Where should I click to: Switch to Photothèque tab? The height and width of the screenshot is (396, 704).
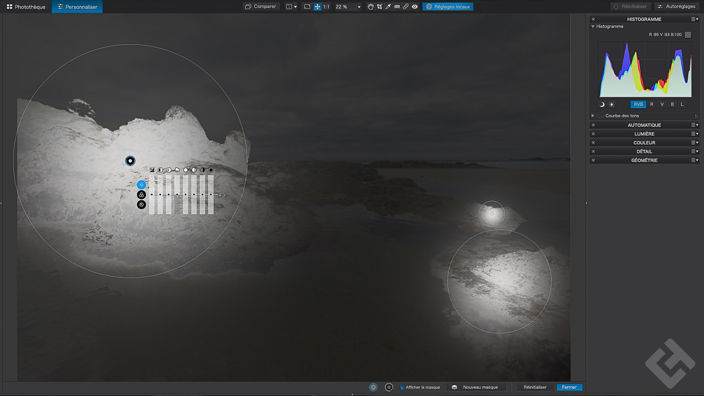click(26, 7)
